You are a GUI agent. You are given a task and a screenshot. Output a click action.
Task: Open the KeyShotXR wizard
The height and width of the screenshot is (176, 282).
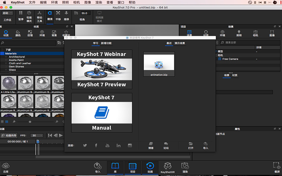[x=168, y=168]
